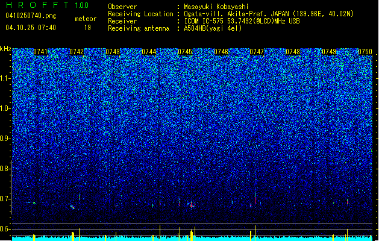Image resolution: width=379 pixels, height=241 pixels.
Task: Click the version number 1.00
Action: coord(82,5)
